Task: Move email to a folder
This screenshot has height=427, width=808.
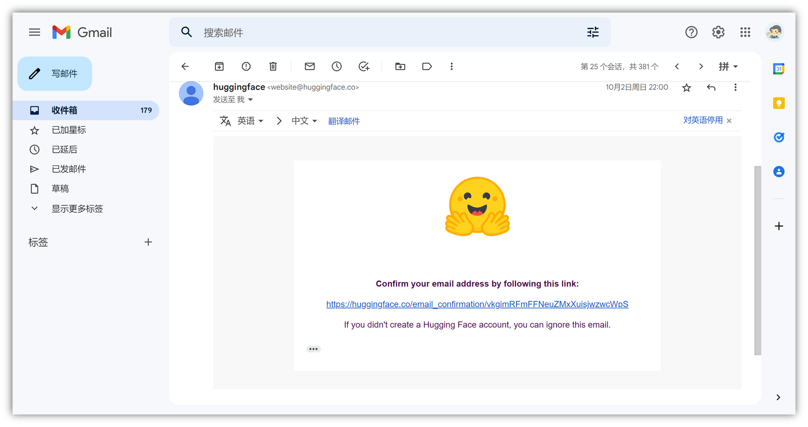Action: [x=400, y=67]
